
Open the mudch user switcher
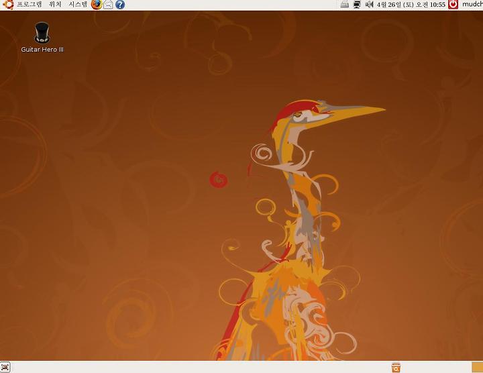[x=472, y=4]
